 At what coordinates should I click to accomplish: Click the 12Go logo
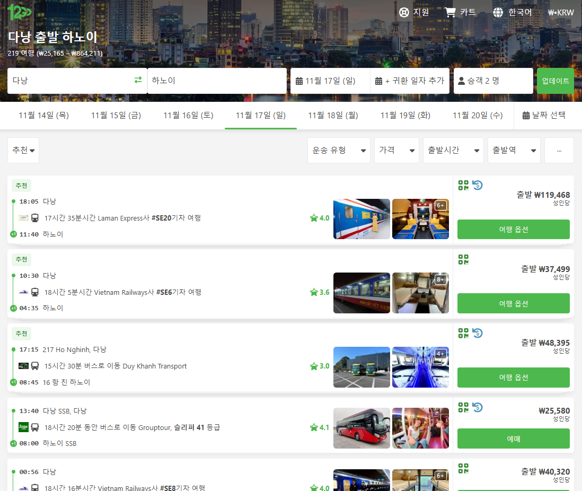pos(19,12)
